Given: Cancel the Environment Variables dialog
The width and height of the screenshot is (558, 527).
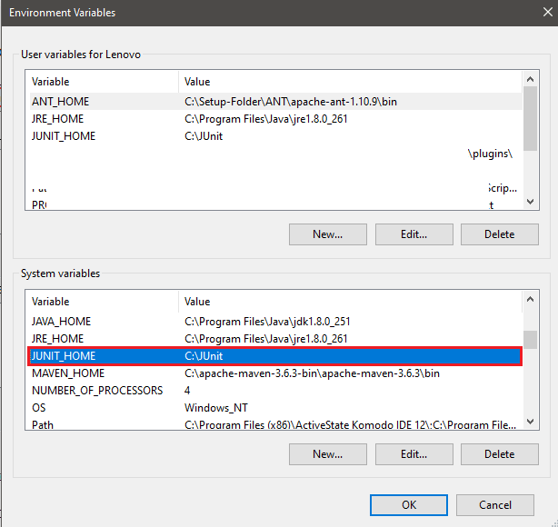Looking at the screenshot, I should tap(494, 505).
